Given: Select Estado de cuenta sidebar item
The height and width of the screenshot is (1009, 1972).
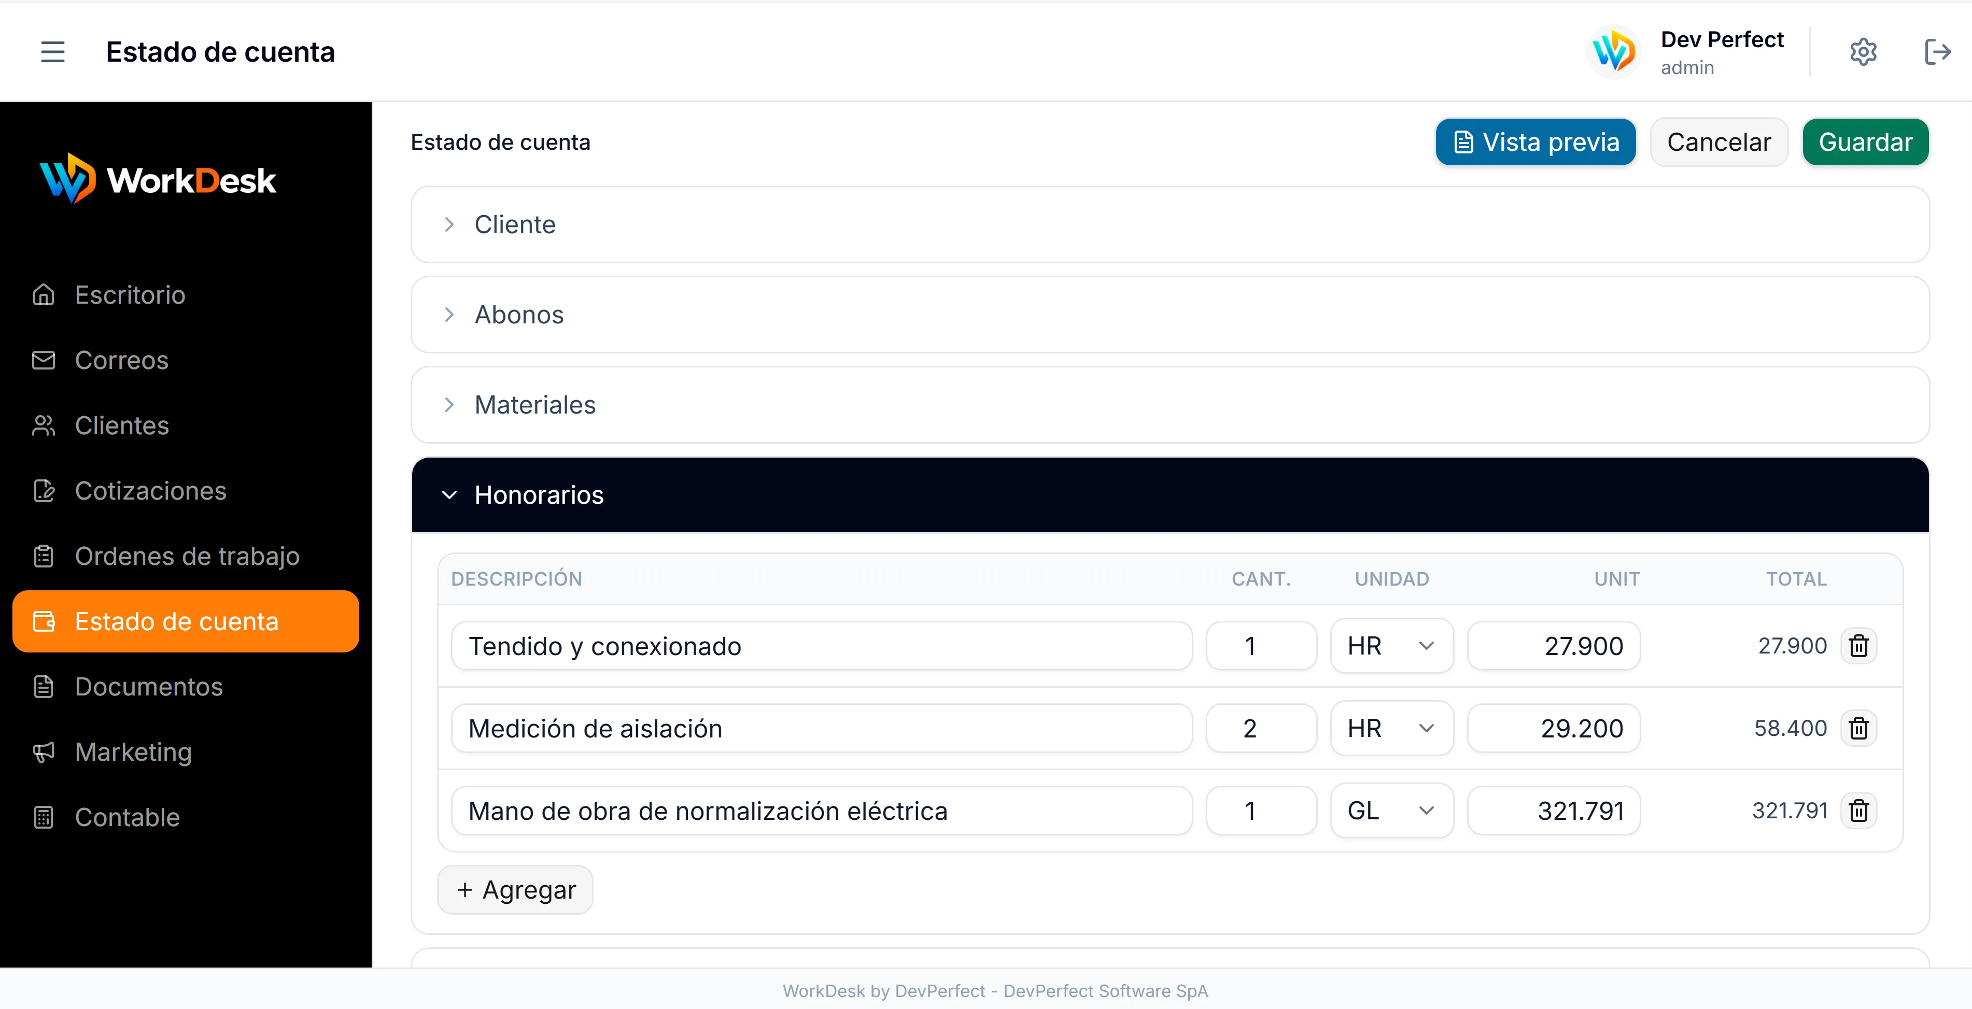Looking at the screenshot, I should click(185, 621).
